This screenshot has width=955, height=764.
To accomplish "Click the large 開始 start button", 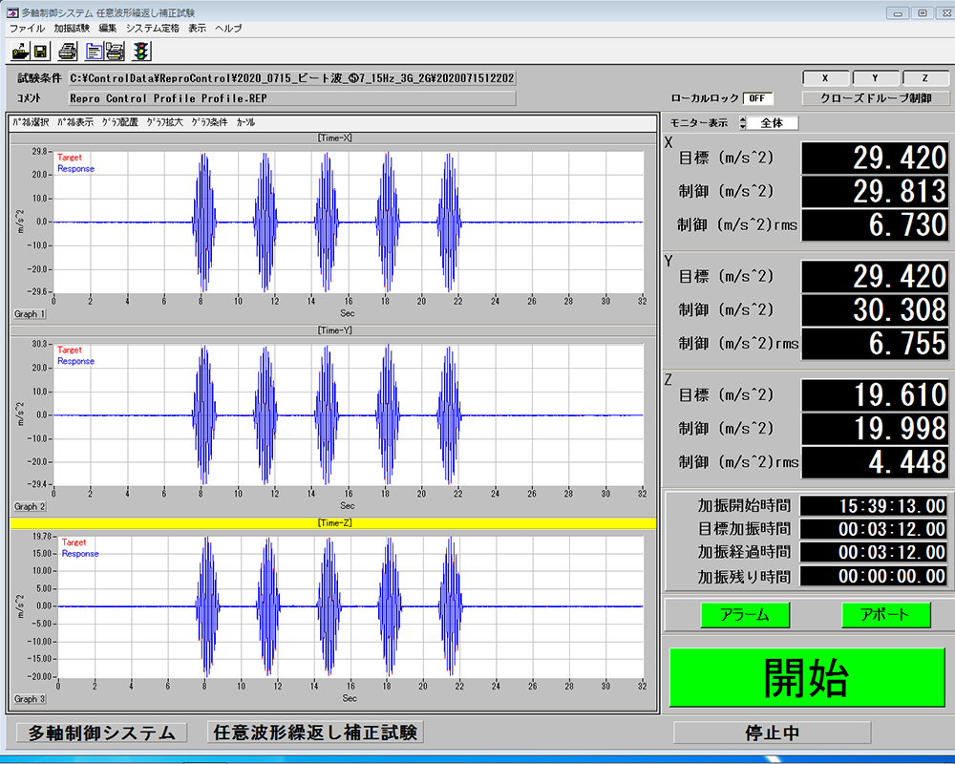I will click(807, 677).
